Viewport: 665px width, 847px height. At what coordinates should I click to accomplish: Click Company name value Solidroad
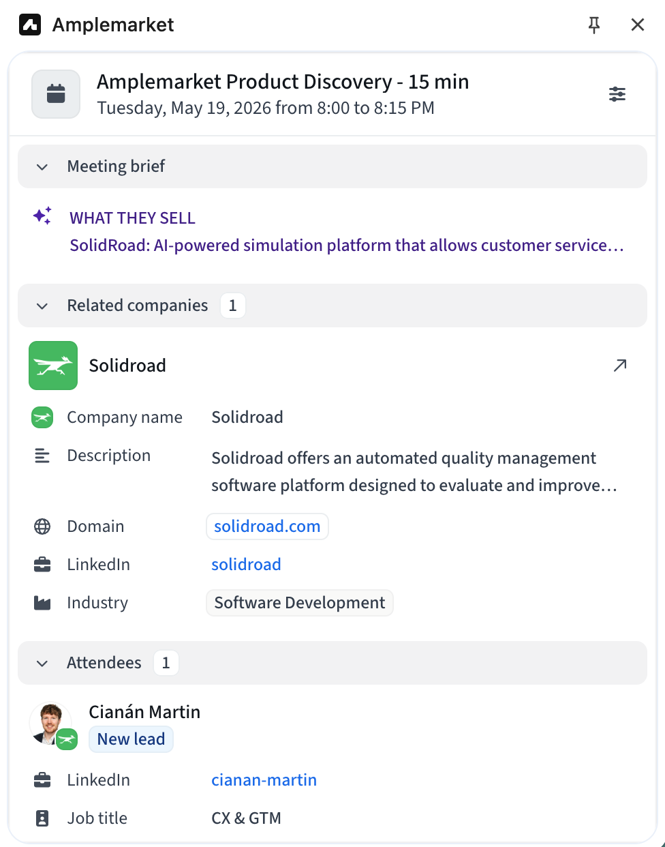tap(247, 417)
